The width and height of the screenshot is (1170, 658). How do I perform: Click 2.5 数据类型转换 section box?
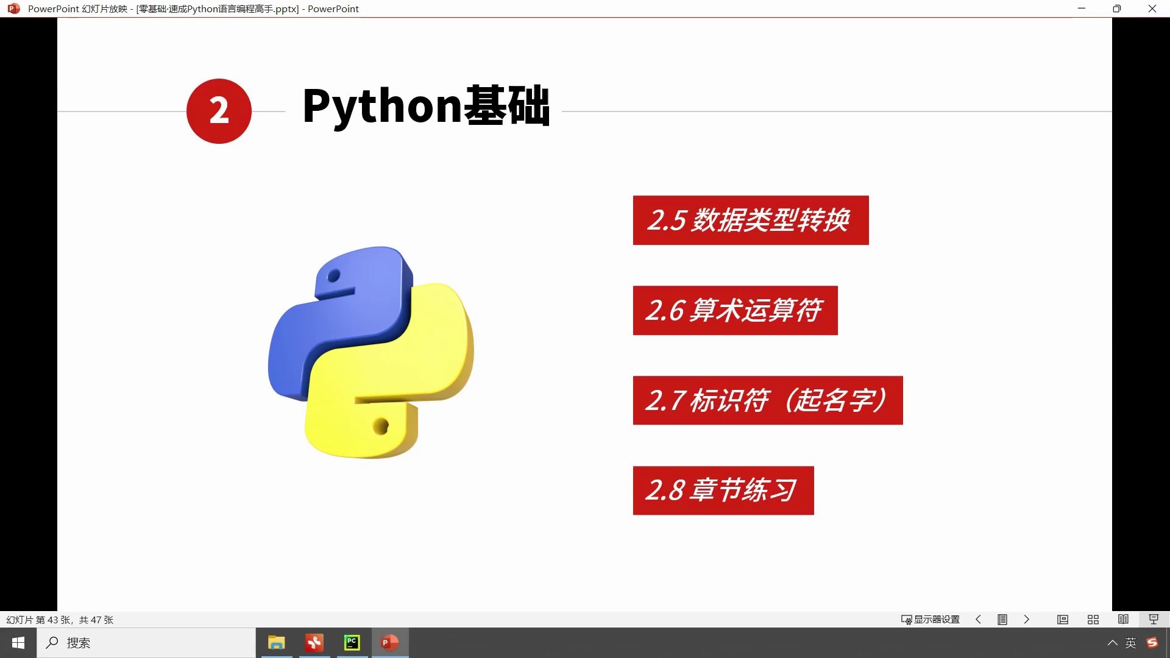[751, 220]
